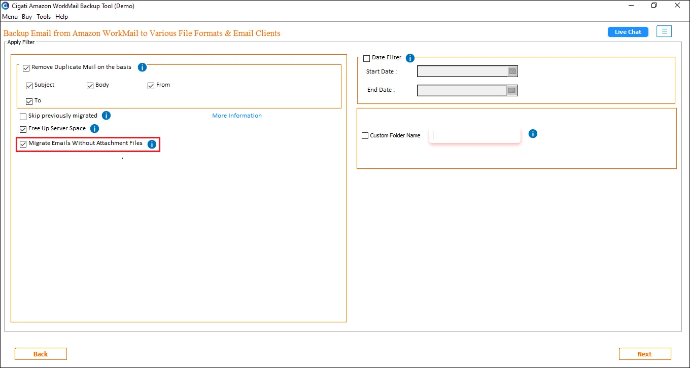Viewport: 690px width, 368px height.
Task: Open End Date calendar picker
Action: 512,90
